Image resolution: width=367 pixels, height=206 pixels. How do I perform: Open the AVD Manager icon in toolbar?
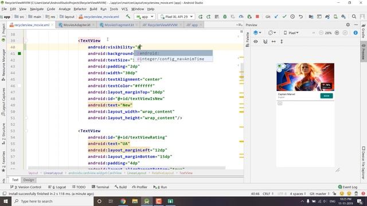click(335, 17)
